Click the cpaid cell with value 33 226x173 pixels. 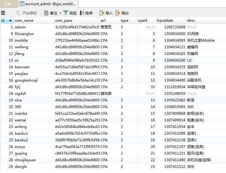coord(146,87)
